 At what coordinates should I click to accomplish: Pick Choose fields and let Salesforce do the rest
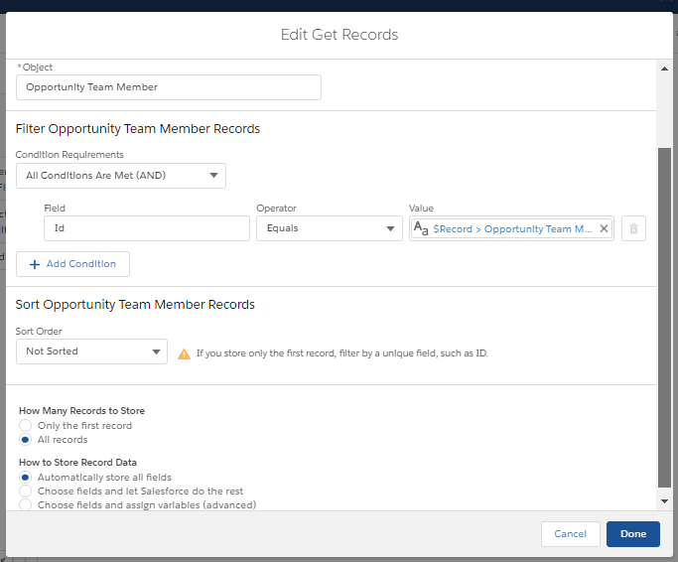tap(26, 492)
